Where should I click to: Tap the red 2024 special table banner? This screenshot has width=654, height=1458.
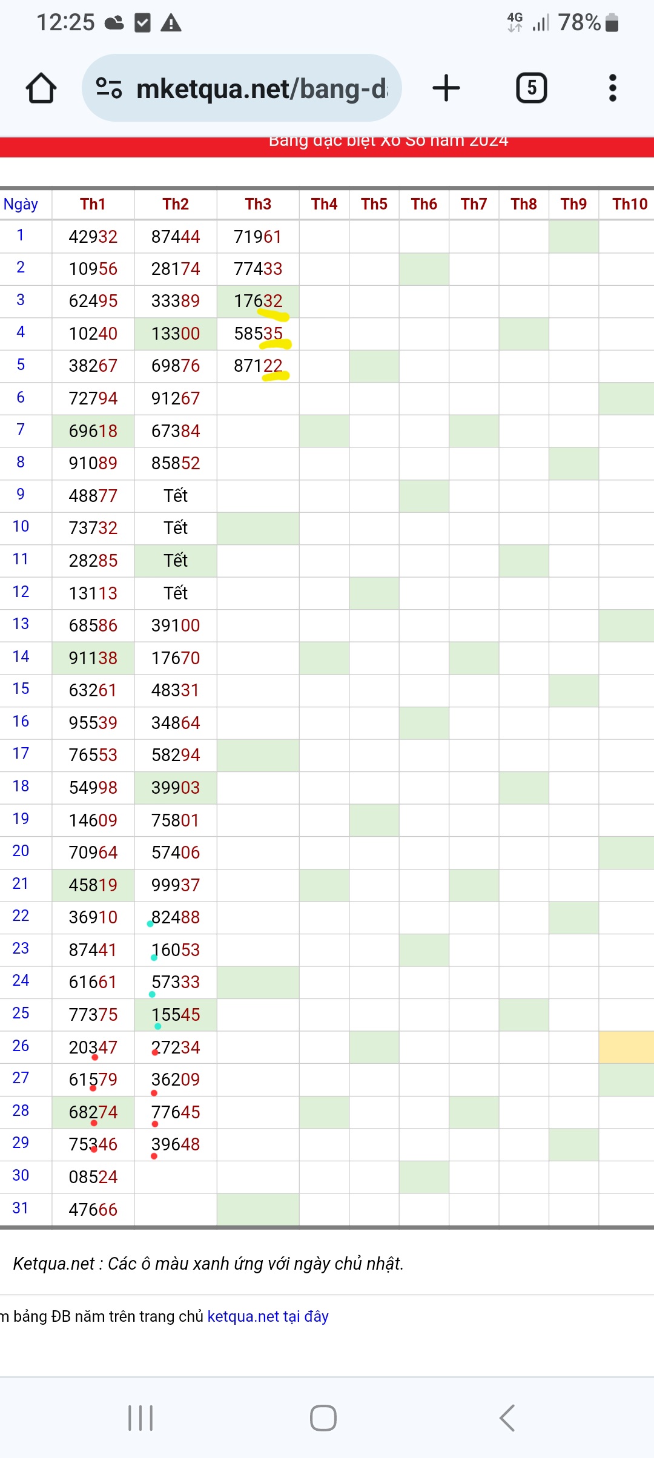point(327,147)
